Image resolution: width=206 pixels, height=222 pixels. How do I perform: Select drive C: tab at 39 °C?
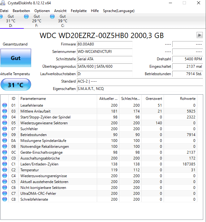click(62, 21)
